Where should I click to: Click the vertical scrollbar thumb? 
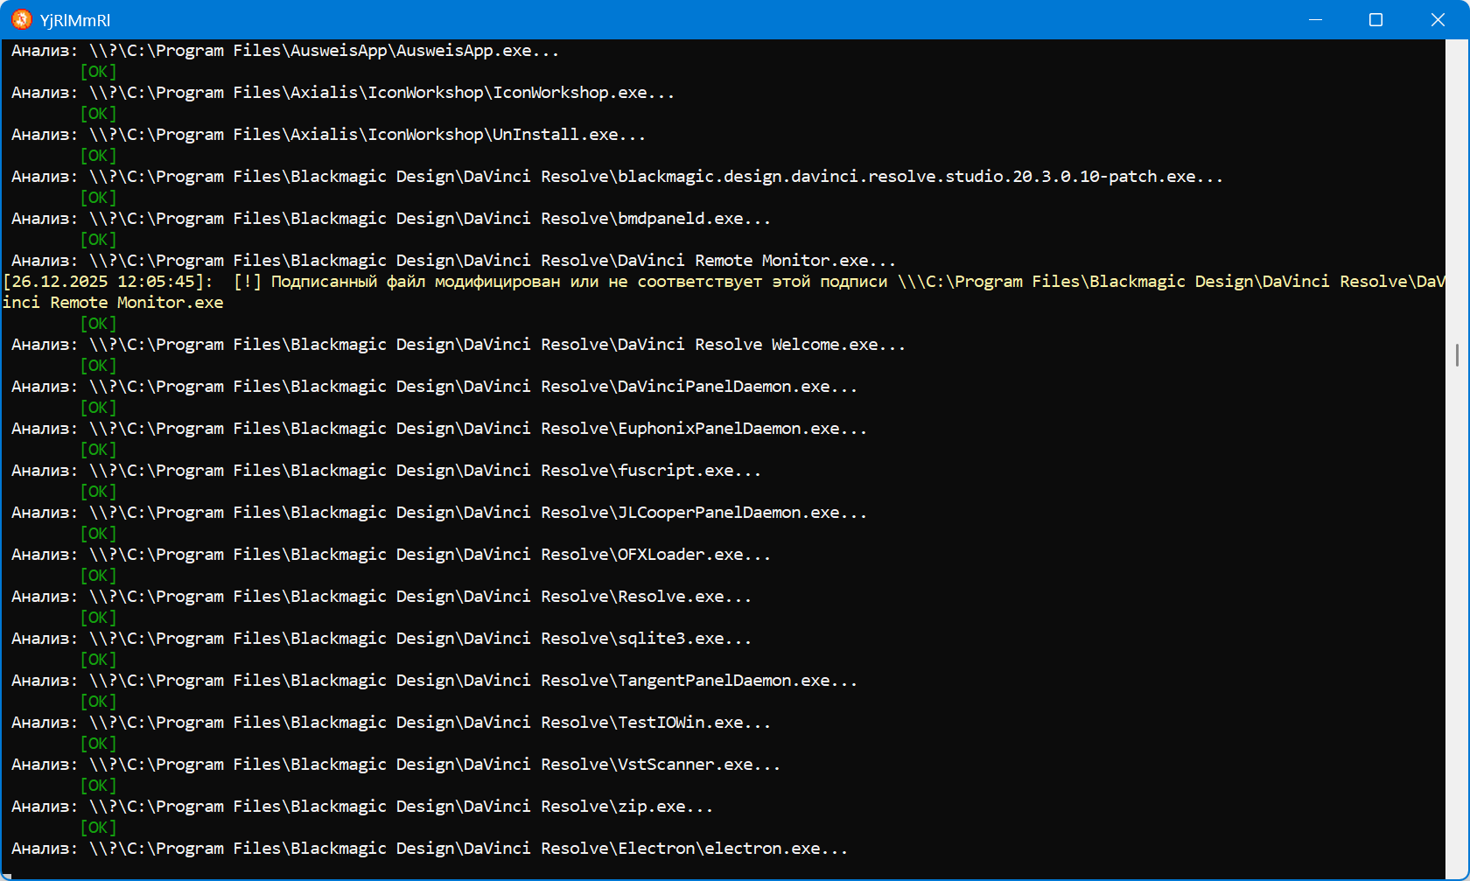point(1457,355)
